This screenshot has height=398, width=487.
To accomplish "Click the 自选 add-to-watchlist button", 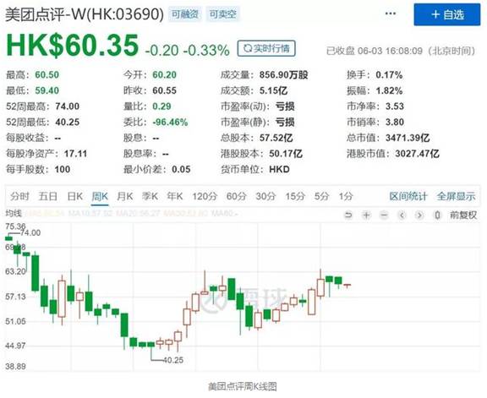I will (x=447, y=14).
